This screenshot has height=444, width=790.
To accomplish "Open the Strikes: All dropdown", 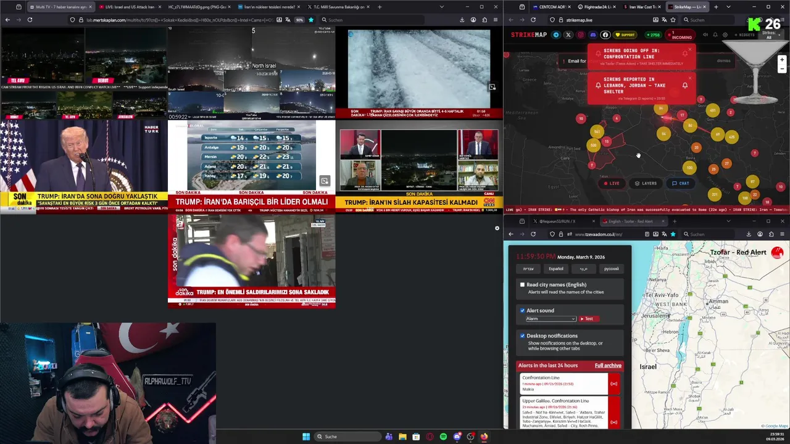I will point(768,35).
